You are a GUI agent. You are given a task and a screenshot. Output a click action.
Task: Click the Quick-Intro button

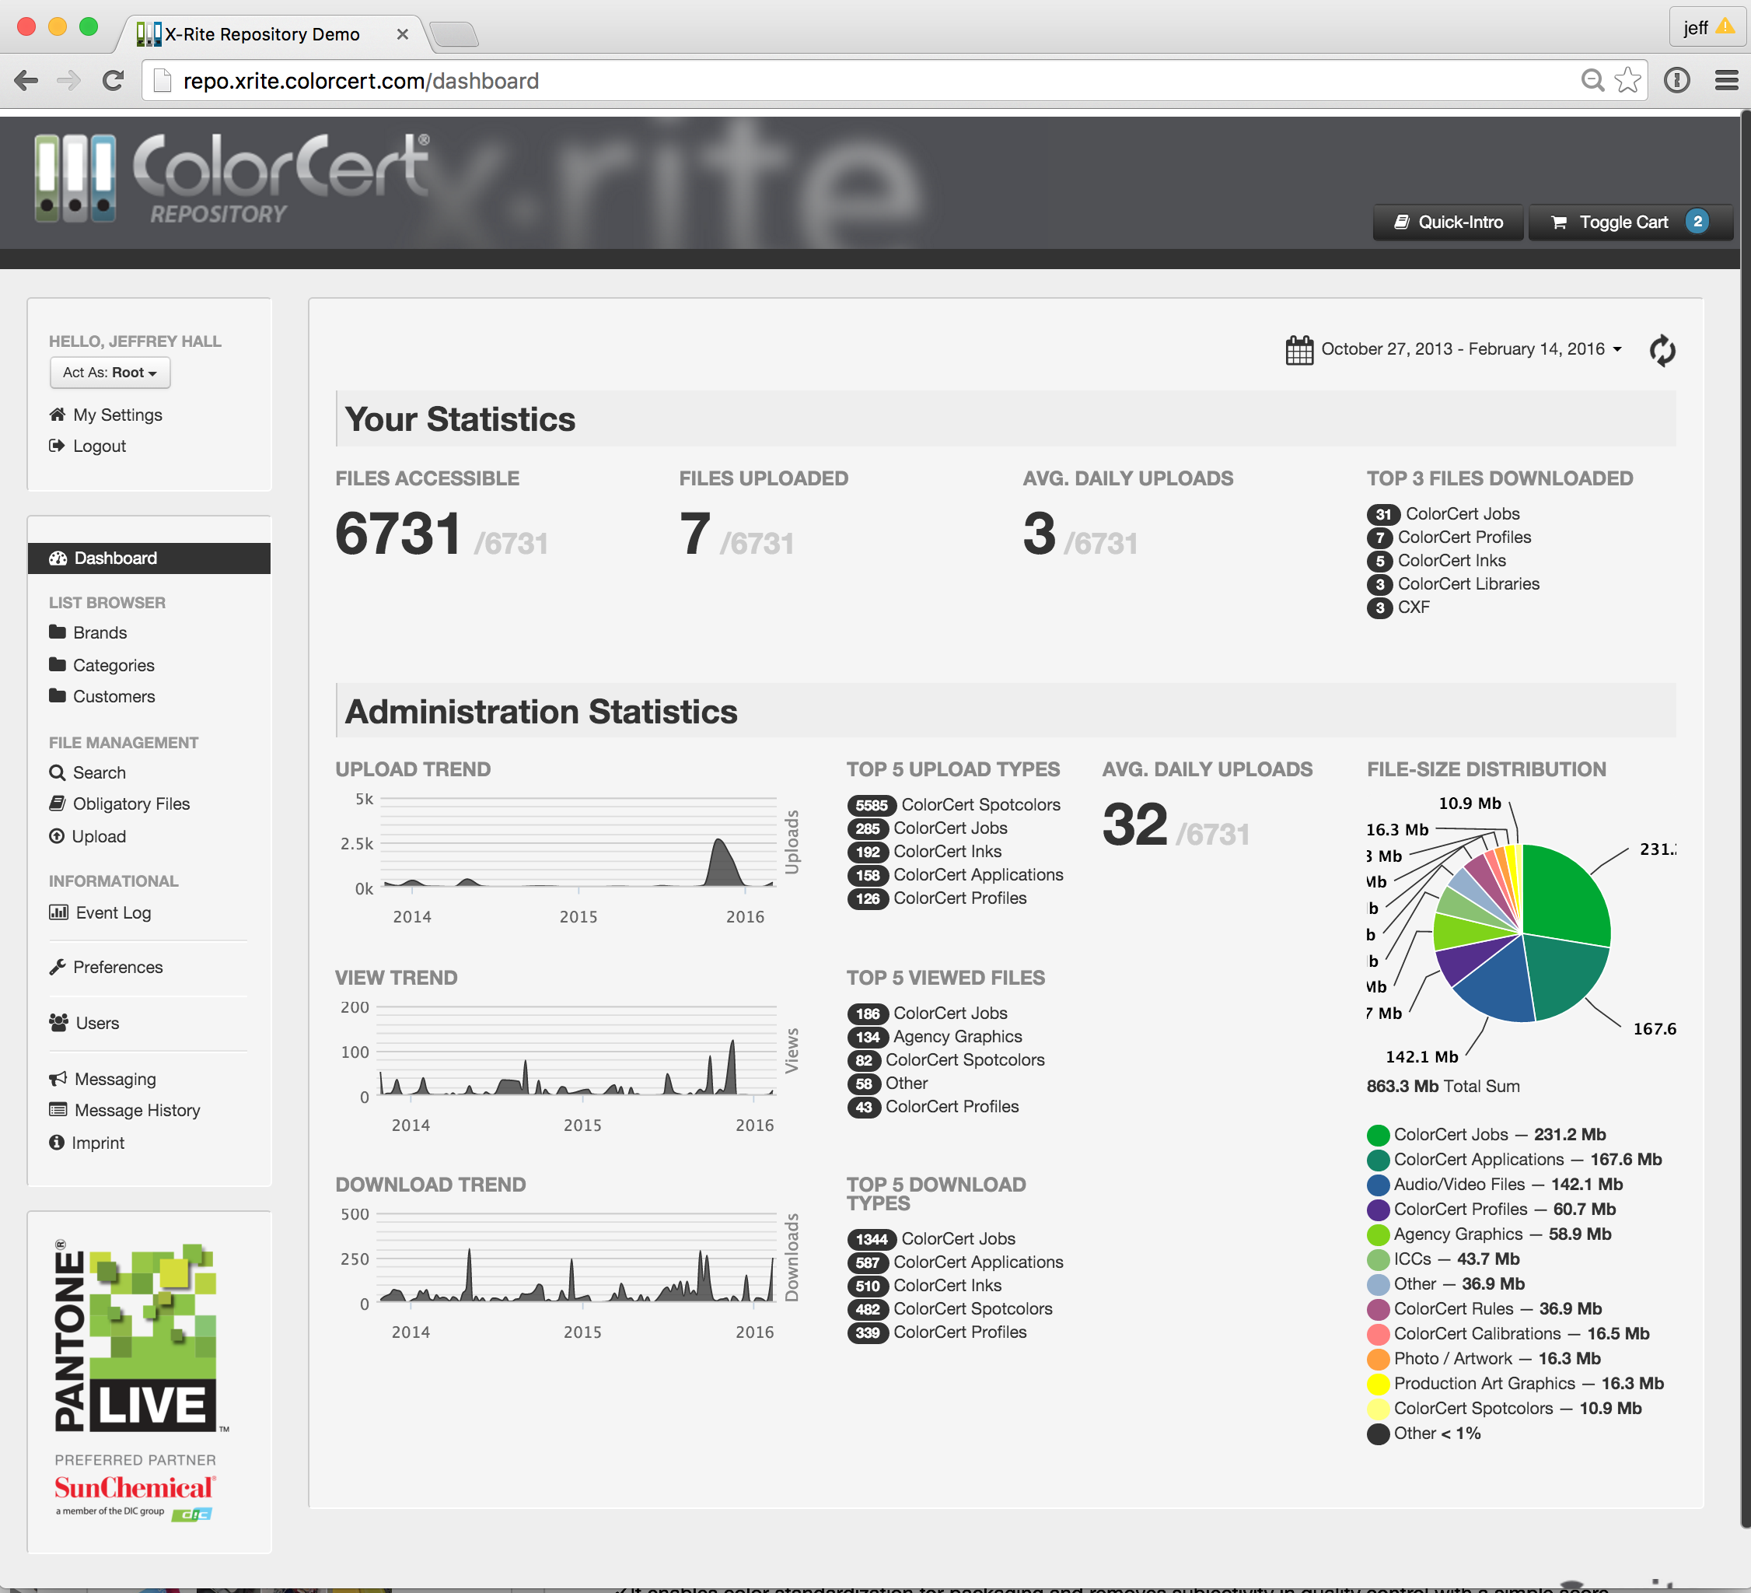1447,222
